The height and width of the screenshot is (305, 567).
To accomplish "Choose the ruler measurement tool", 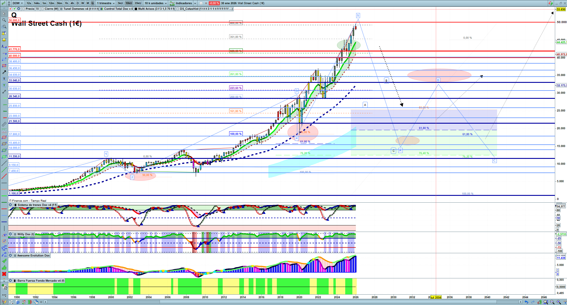I will [4, 124].
